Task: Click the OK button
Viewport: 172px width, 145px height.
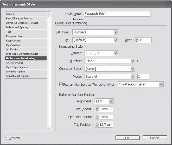Action: (x=127, y=138)
